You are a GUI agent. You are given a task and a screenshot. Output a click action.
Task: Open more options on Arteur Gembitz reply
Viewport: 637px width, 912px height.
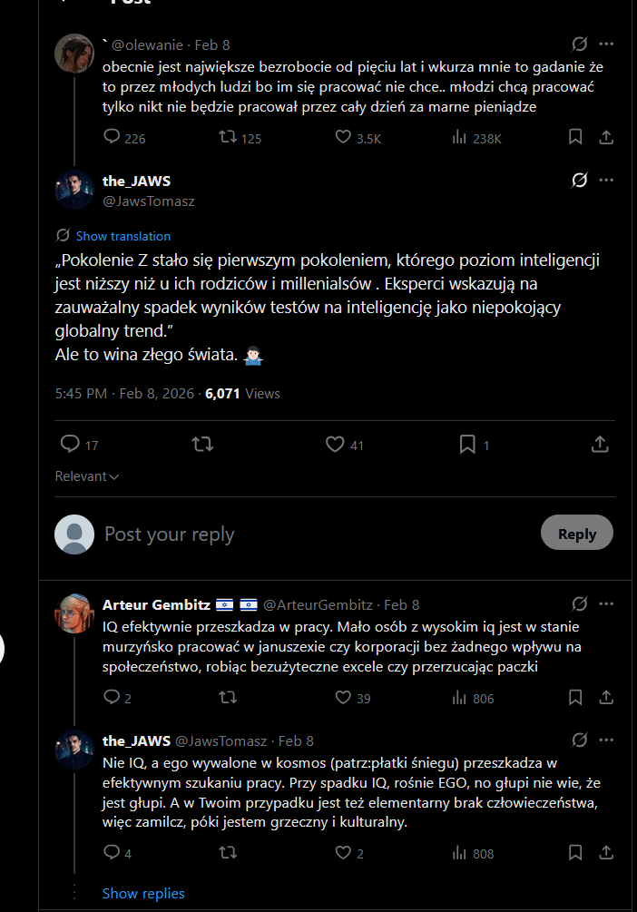coord(606,604)
